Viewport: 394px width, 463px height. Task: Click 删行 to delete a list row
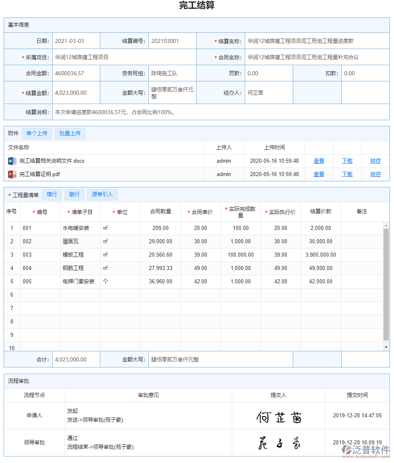[74, 195]
